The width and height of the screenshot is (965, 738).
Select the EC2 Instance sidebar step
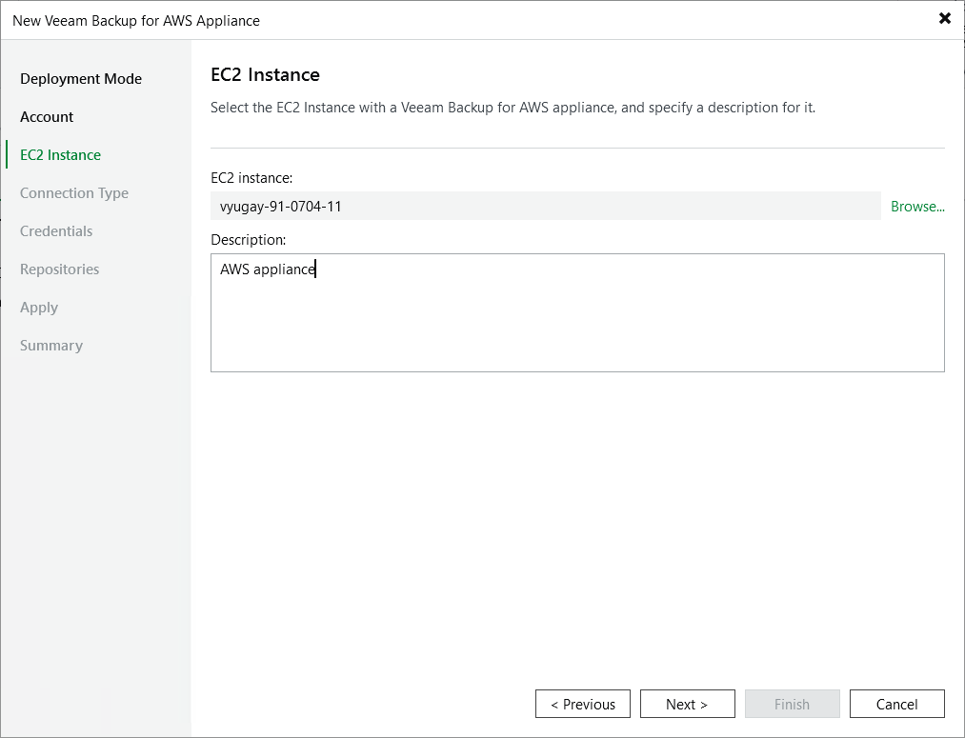60,155
